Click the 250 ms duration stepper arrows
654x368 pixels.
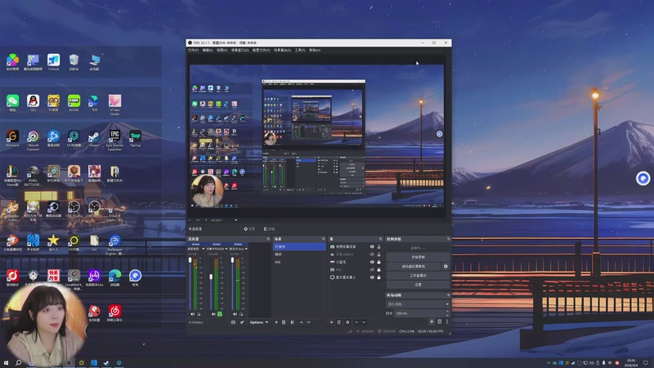pyautogui.click(x=447, y=313)
